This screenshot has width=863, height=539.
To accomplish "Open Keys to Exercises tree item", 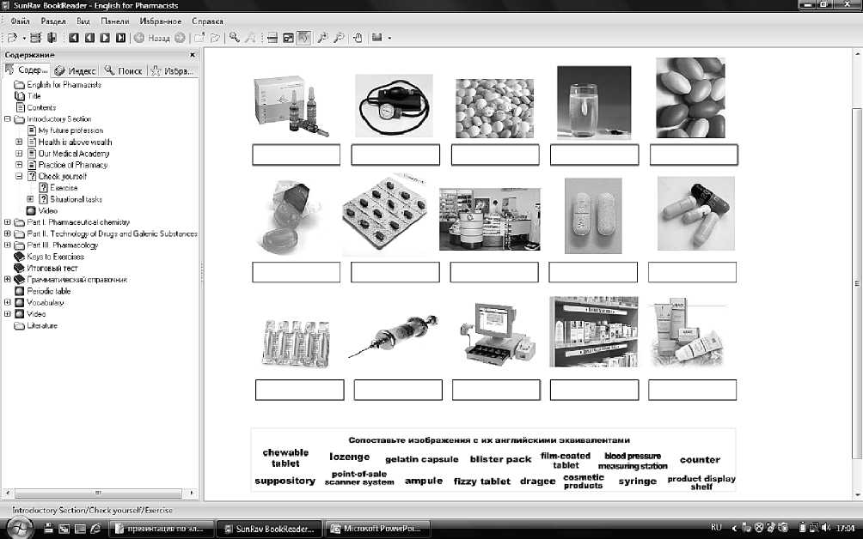I will tap(56, 257).
